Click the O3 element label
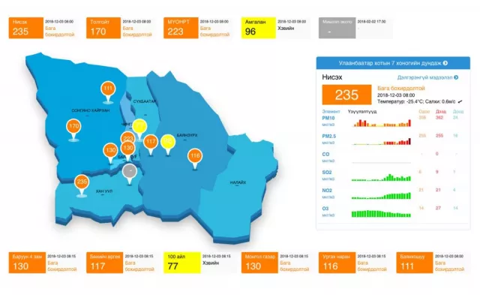480x295 pixels. click(x=325, y=209)
